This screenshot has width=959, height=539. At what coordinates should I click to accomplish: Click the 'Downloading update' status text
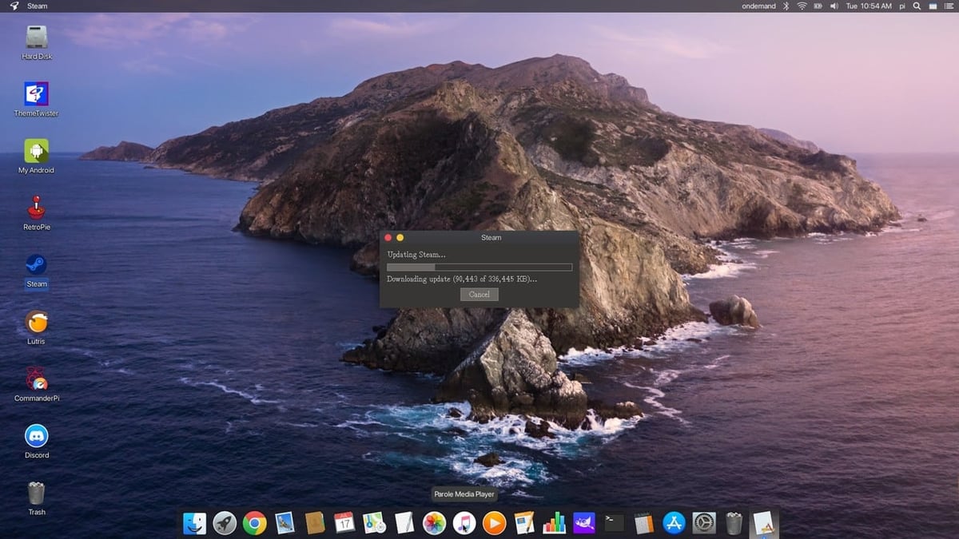[462, 279]
